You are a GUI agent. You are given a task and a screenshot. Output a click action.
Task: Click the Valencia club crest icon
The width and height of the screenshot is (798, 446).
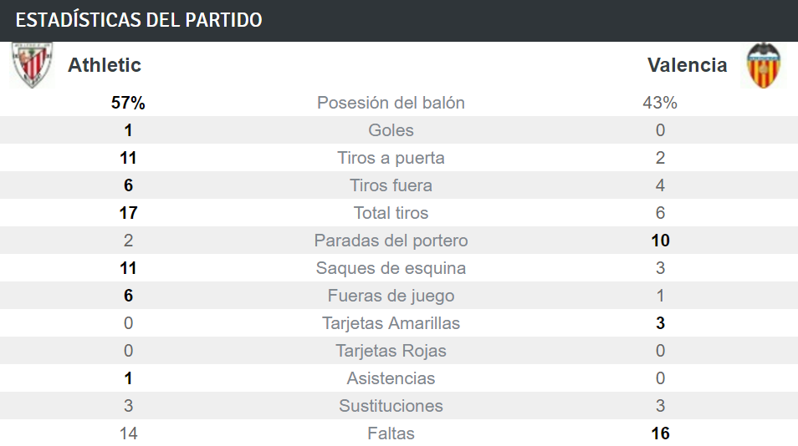[x=763, y=65]
